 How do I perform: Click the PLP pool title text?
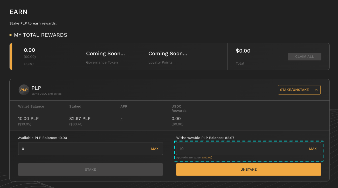36,88
